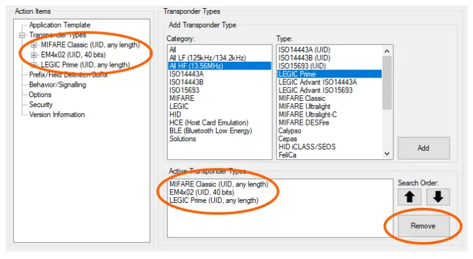
Task: Select EM4x02 (UID, 40 bits) tree item
Action: click(x=73, y=55)
